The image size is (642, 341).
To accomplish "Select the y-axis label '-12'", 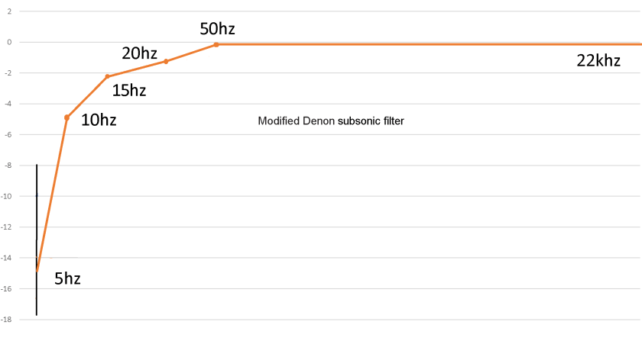I will pyautogui.click(x=6, y=227).
